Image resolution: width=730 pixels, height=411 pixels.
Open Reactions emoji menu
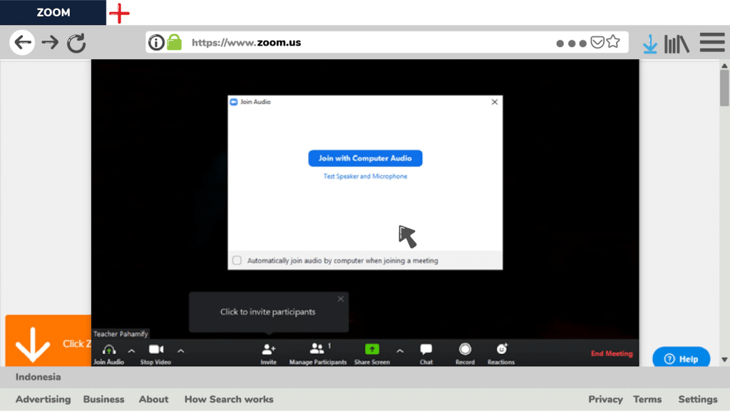501,354
